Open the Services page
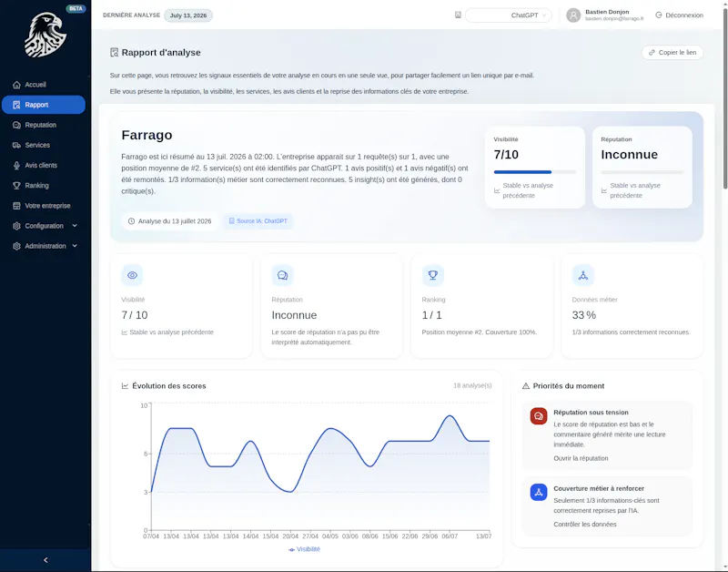Image resolution: width=728 pixels, height=572 pixels. click(x=44, y=145)
